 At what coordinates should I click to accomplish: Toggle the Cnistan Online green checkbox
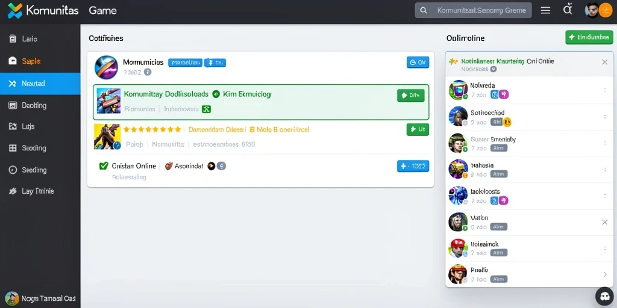click(x=104, y=166)
